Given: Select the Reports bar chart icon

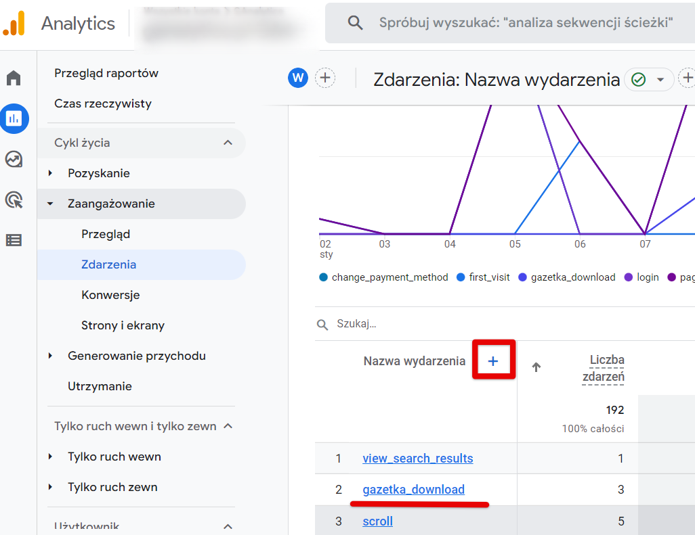Looking at the screenshot, I should tap(14, 118).
